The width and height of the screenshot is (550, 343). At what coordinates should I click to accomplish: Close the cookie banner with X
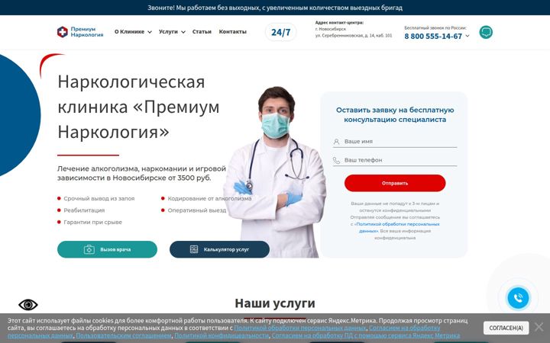point(539,328)
